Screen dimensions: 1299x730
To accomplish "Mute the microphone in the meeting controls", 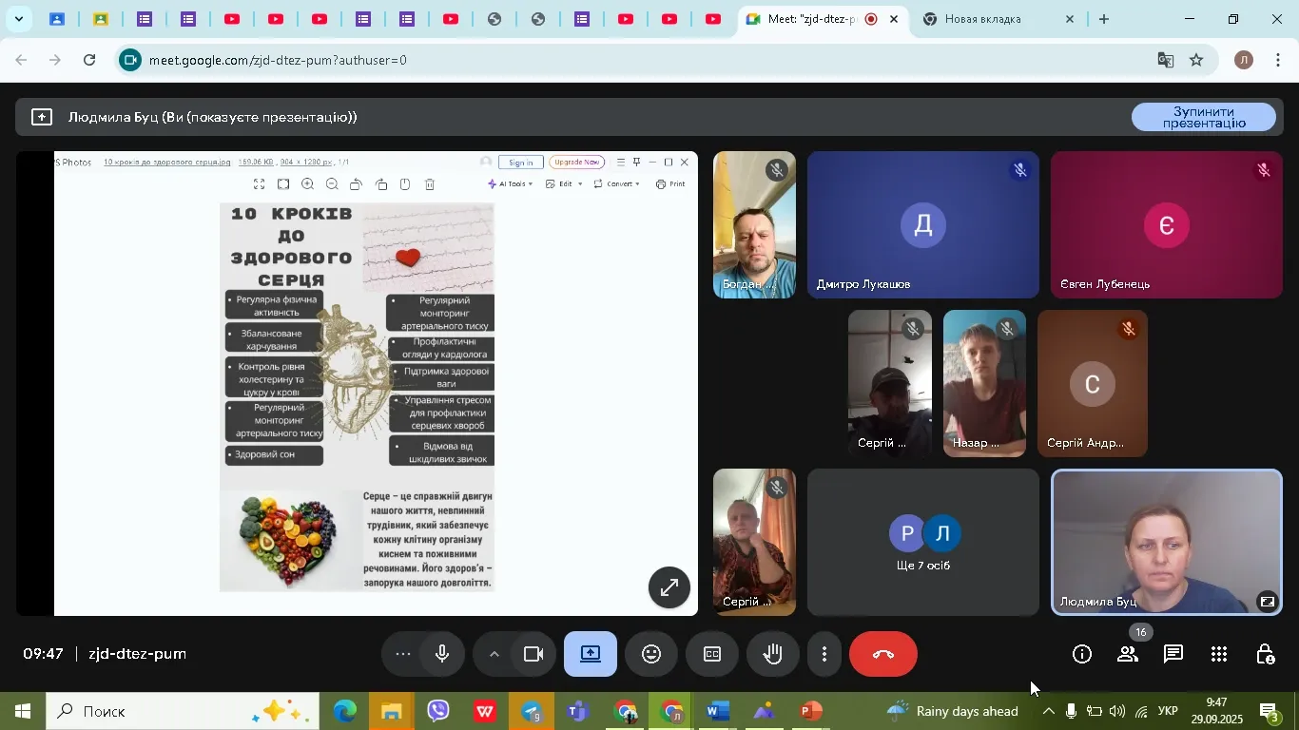I will click(x=442, y=654).
